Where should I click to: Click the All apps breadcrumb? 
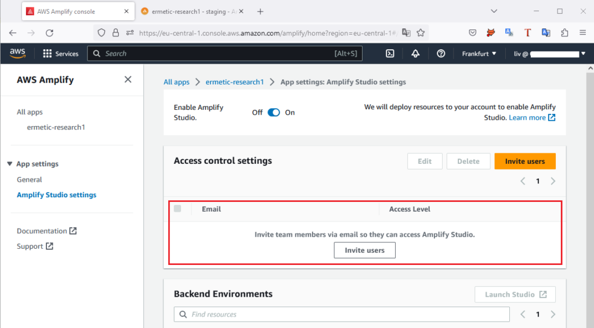tap(176, 82)
